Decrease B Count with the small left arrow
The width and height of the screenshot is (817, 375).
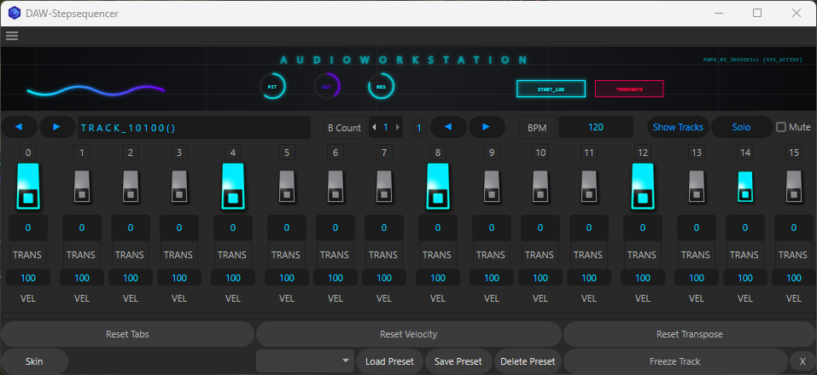click(x=374, y=127)
